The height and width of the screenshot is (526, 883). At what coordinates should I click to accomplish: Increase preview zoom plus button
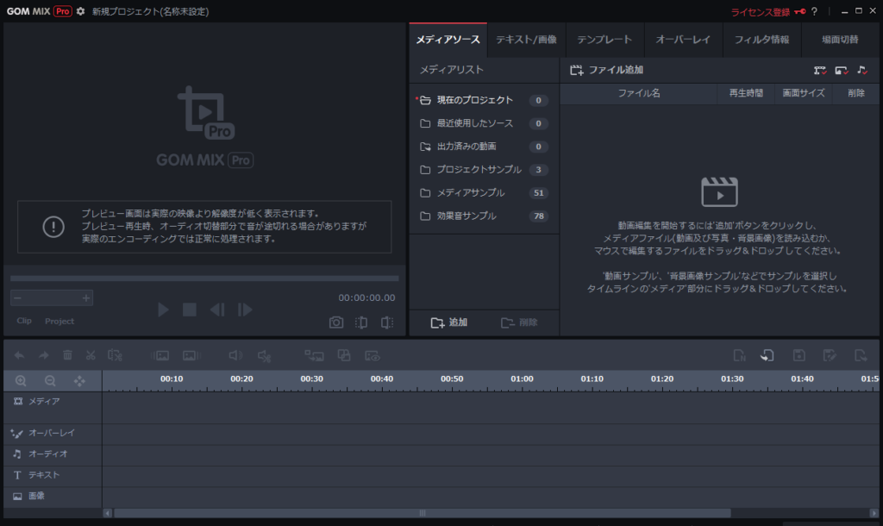[85, 297]
